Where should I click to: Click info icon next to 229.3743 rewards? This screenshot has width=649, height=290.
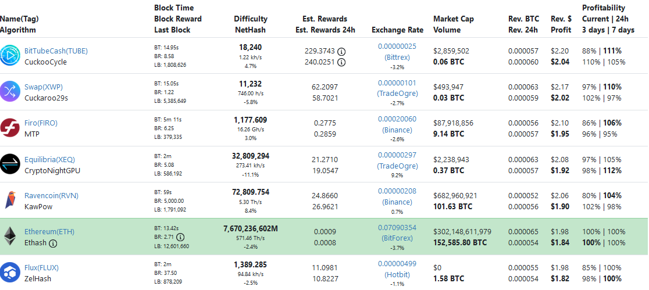click(x=341, y=51)
